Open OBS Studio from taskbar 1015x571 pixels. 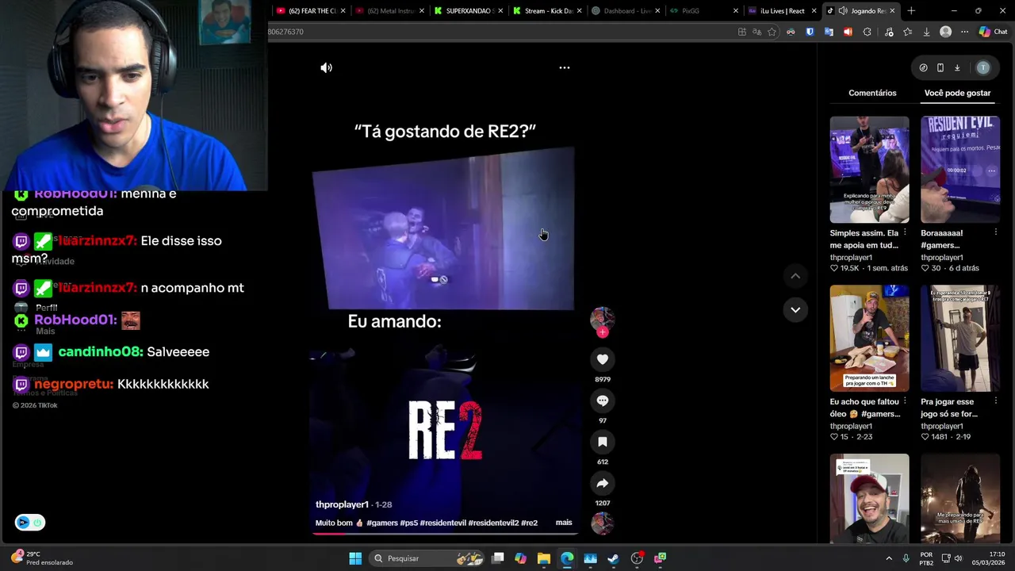coord(637,558)
